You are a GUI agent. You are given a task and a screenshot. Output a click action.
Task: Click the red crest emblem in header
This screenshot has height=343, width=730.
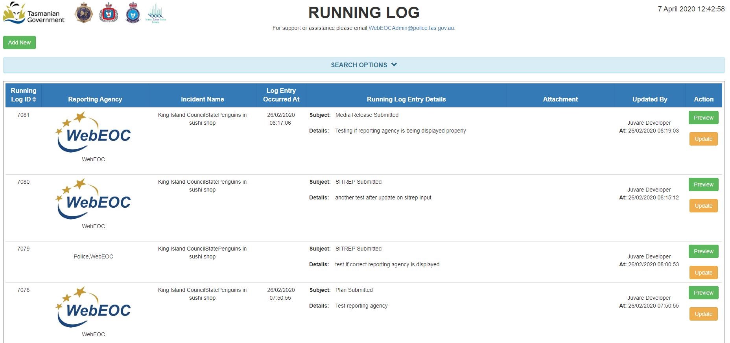tap(109, 13)
